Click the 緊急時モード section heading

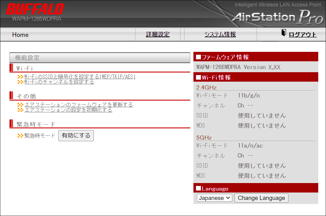pyautogui.click(x=36, y=124)
